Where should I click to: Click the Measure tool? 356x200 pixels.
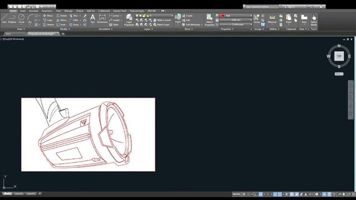[272, 18]
